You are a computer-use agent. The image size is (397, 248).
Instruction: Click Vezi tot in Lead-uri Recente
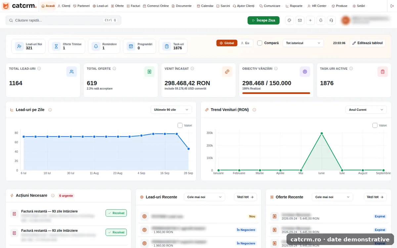(245, 197)
